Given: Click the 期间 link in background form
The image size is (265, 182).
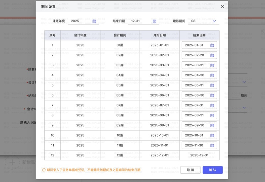Looking at the screenshot, I should 244,95.
